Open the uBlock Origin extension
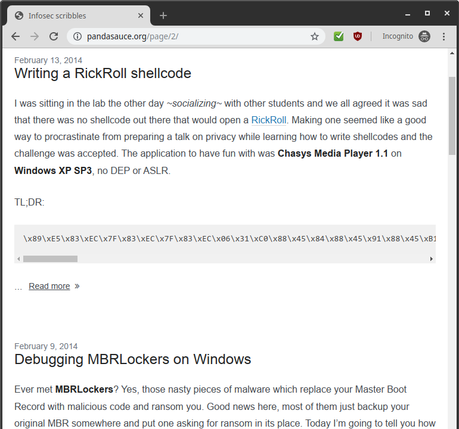459x429 pixels. click(358, 36)
